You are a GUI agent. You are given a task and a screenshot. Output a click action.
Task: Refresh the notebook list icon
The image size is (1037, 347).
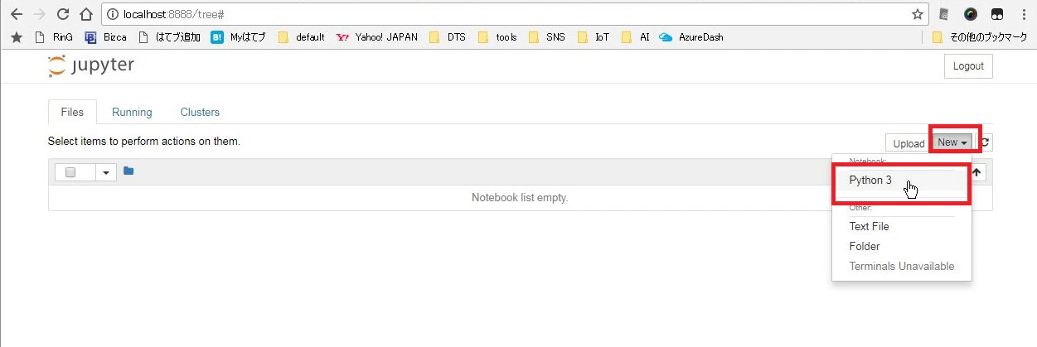986,142
